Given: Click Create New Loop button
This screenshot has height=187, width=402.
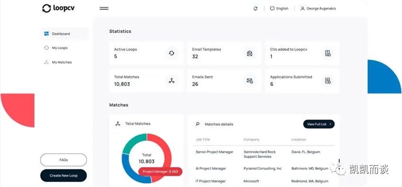Looking at the screenshot, I should 64,175.
